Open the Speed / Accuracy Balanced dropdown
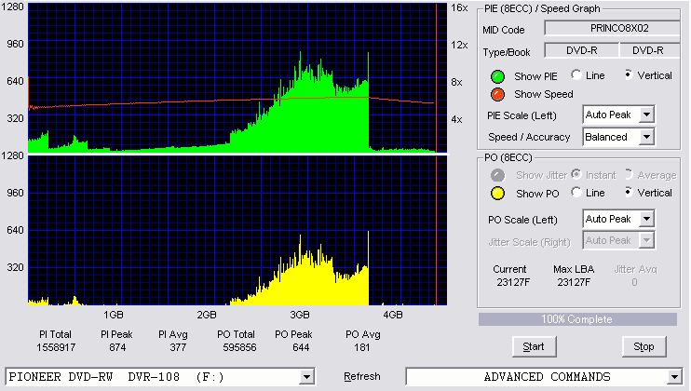This screenshot has height=391, width=691. [x=646, y=137]
